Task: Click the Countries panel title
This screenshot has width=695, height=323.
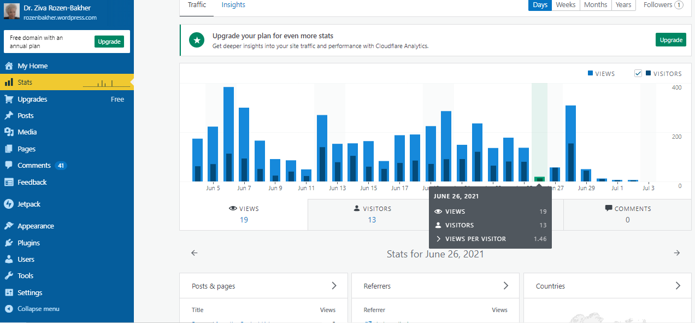Action: coord(550,286)
